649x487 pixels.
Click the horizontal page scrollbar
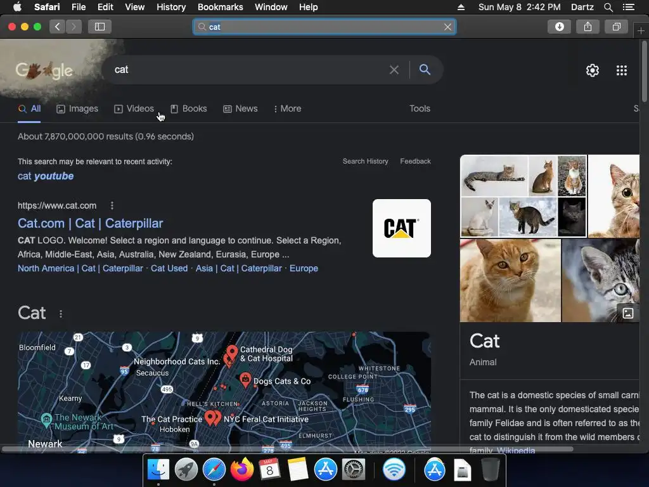288,449
